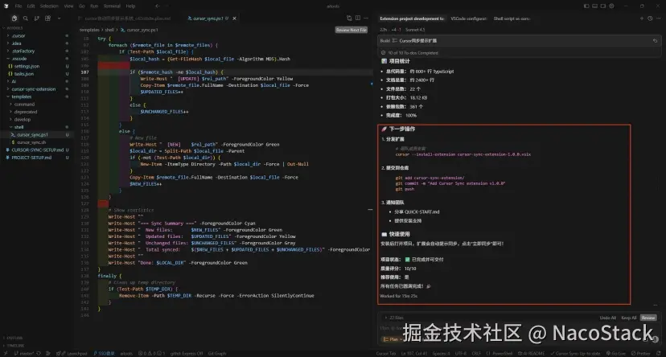Switch to the cursor_sync.ps1 editor tab
This screenshot has height=357, width=666.
pyautogui.click(x=208, y=18)
